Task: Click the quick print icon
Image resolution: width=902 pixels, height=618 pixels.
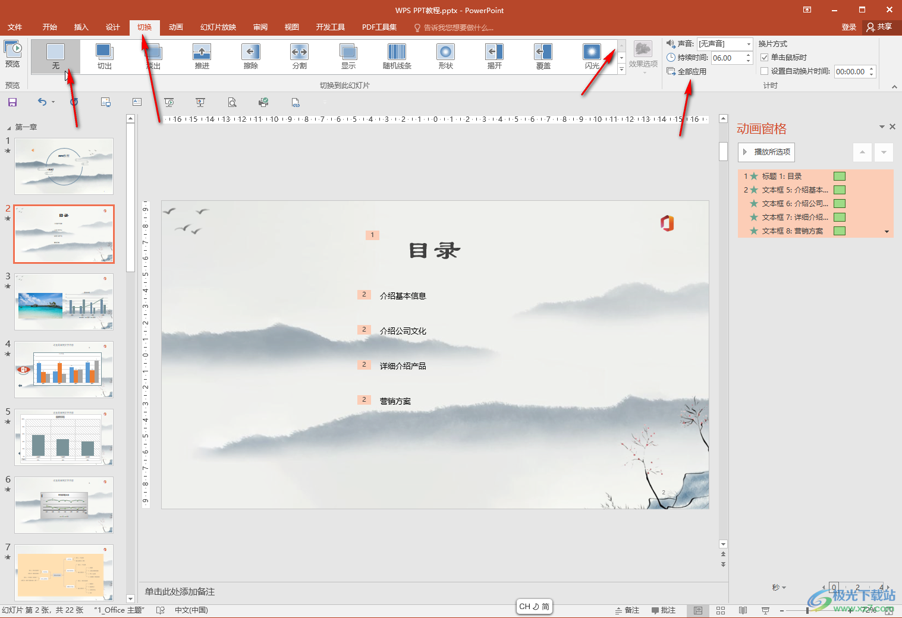Action: pyautogui.click(x=263, y=102)
